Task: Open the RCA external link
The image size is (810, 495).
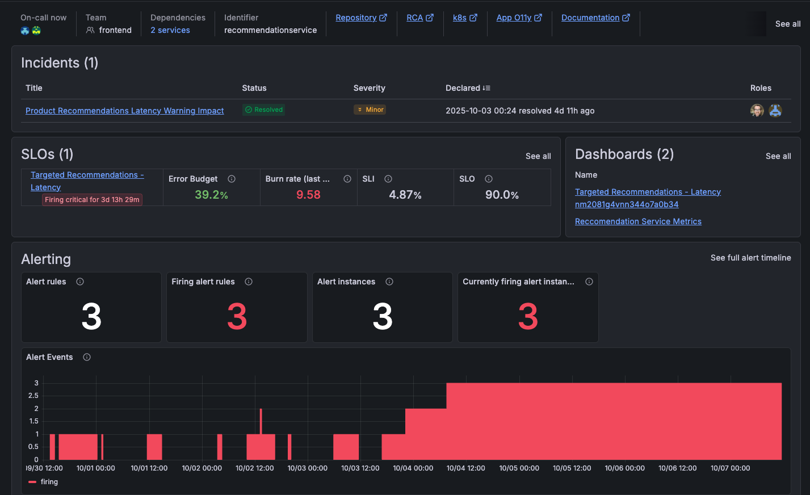Action: [419, 18]
